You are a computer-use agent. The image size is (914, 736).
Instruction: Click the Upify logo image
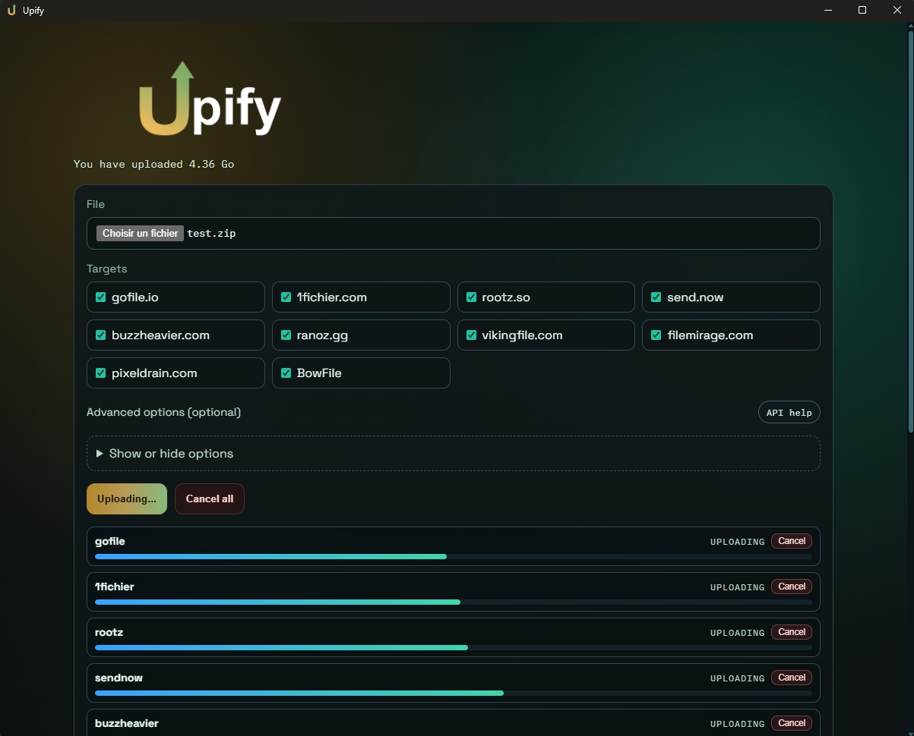click(210, 99)
